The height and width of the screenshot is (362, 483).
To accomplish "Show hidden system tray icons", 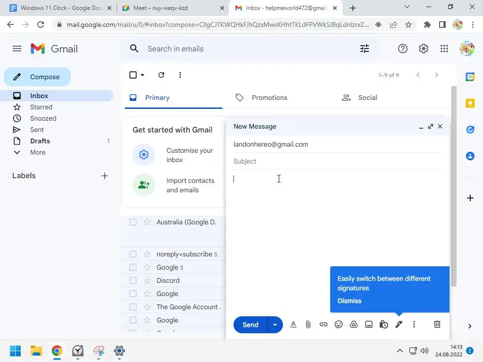I will pyautogui.click(x=400, y=351).
